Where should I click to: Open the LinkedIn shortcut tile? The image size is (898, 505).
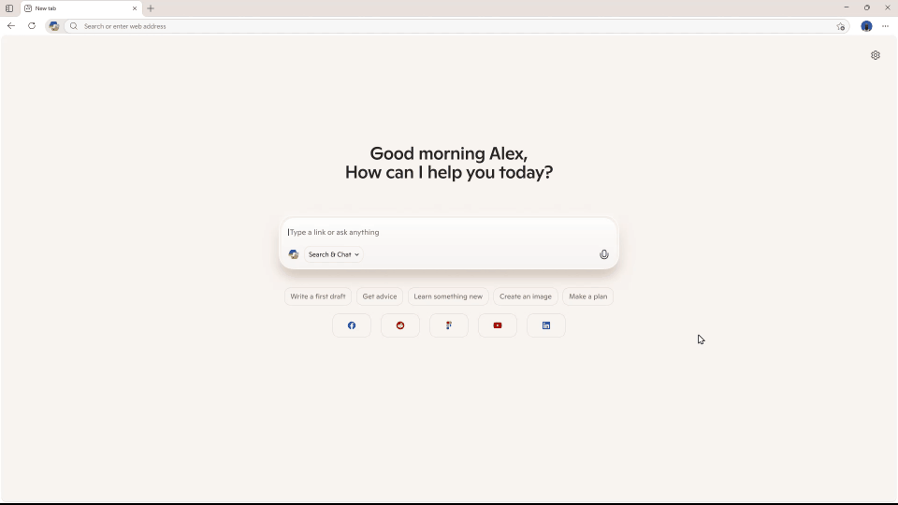pyautogui.click(x=546, y=325)
